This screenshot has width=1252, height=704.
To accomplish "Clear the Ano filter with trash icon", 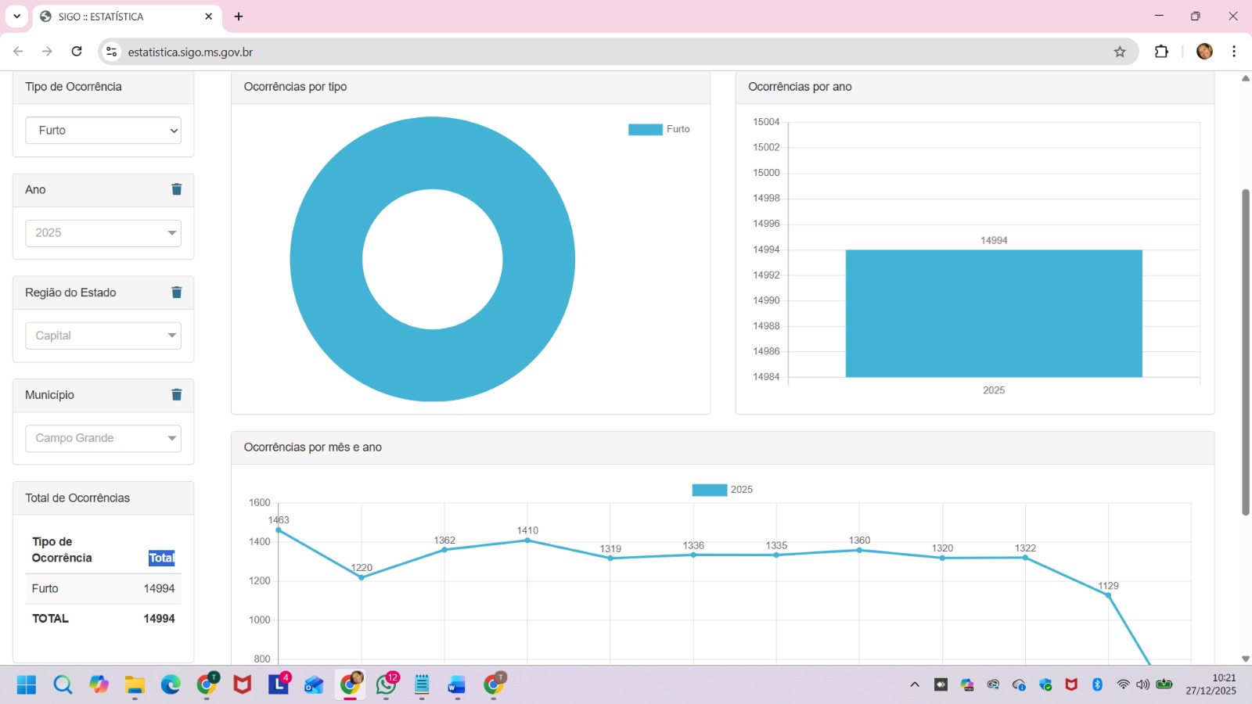I will click(x=176, y=189).
